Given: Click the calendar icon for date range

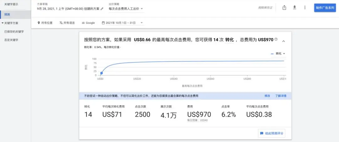Looking at the screenshot, I should click(103, 23).
